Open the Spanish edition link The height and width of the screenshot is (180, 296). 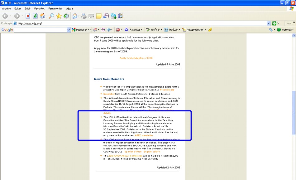coord(133,152)
